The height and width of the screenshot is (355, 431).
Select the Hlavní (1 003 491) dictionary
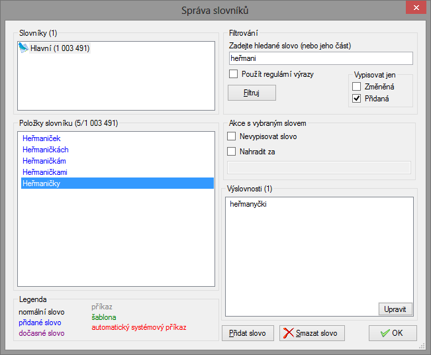point(60,48)
